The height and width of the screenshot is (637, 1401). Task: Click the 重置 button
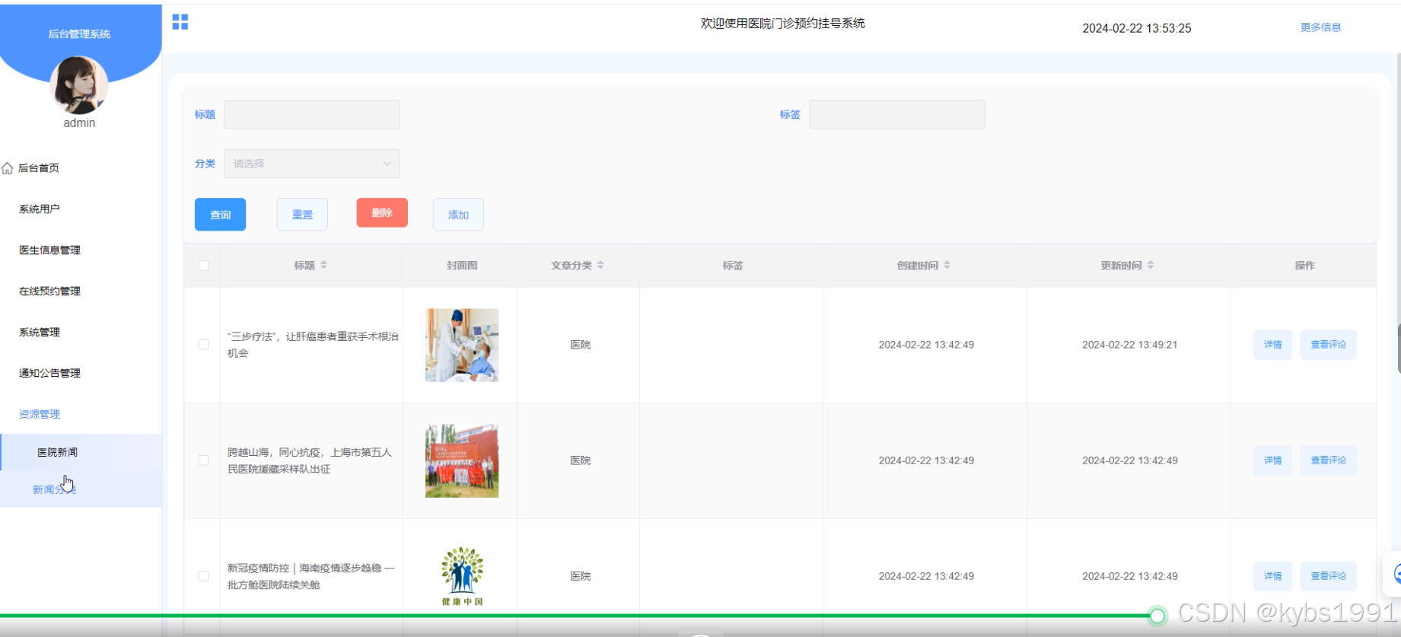(302, 215)
